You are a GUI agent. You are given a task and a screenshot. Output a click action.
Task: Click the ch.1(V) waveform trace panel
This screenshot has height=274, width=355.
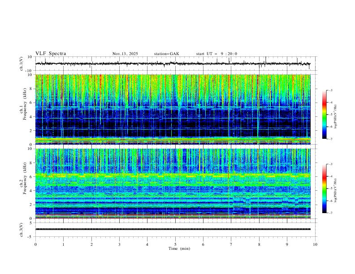pos(176,64)
